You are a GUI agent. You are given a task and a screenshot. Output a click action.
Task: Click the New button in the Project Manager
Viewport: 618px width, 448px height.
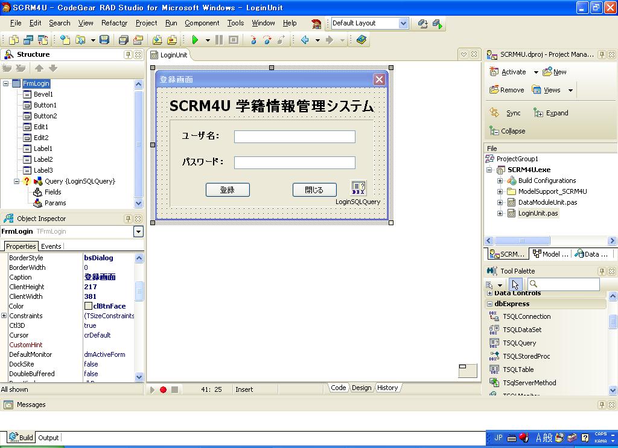555,72
